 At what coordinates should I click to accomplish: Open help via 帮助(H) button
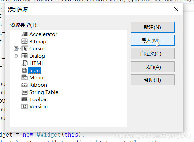[x=152, y=80]
